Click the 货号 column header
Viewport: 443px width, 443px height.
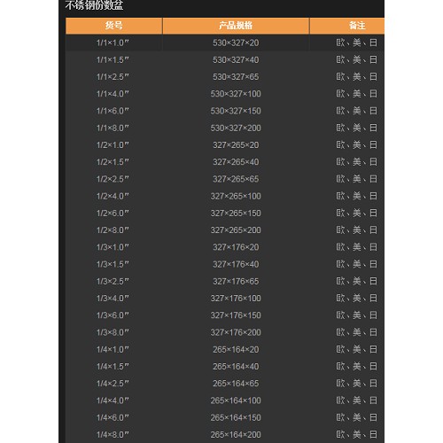[x=113, y=26]
